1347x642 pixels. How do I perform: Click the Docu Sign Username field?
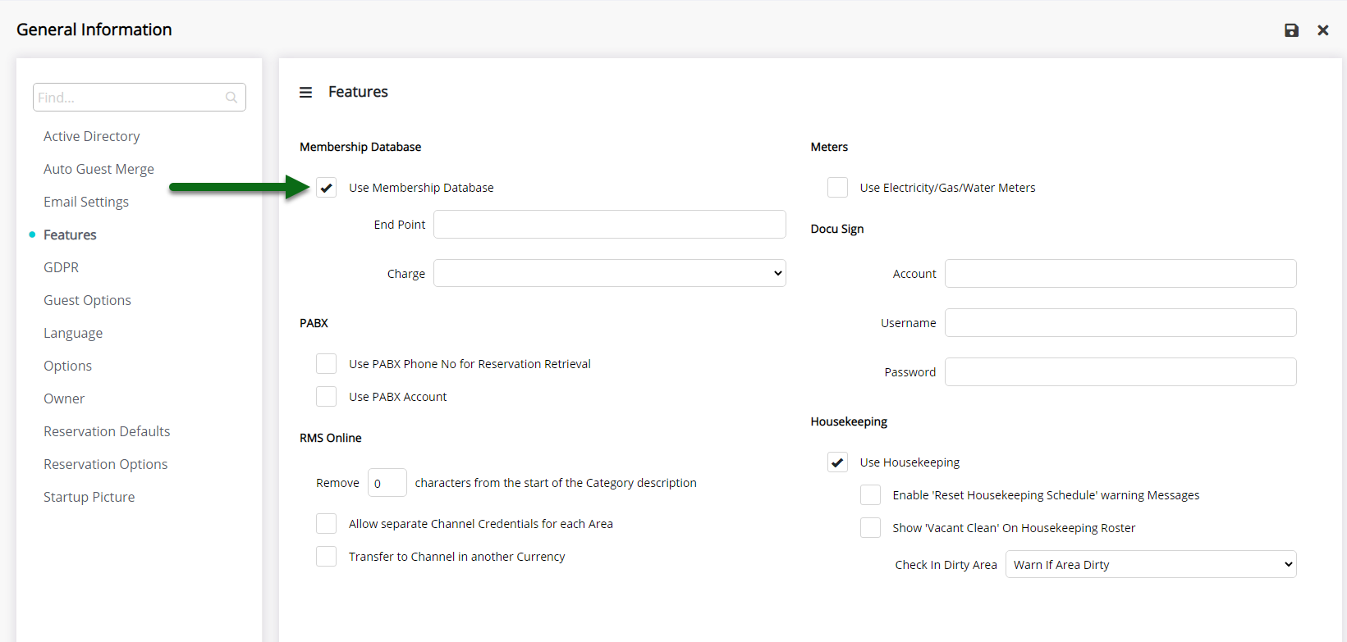tap(1120, 322)
